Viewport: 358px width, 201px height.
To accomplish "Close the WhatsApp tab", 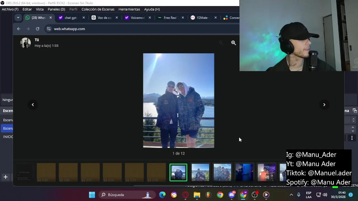I will point(51,18).
